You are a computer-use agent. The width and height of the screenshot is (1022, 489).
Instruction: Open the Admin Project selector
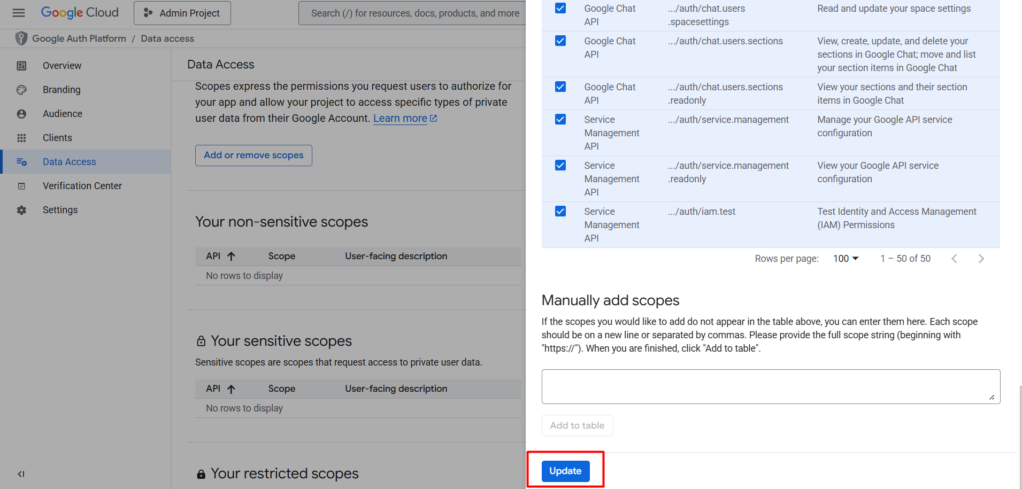click(x=182, y=13)
